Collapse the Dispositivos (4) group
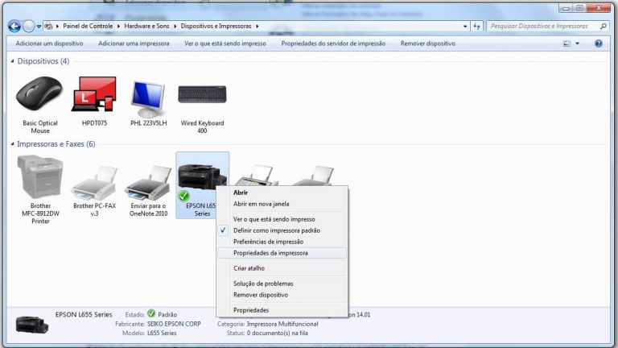618x348 pixels. 12,61
